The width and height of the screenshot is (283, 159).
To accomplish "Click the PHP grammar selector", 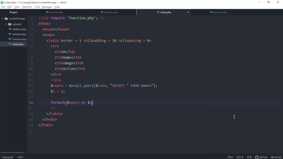I will (x=249, y=157).
